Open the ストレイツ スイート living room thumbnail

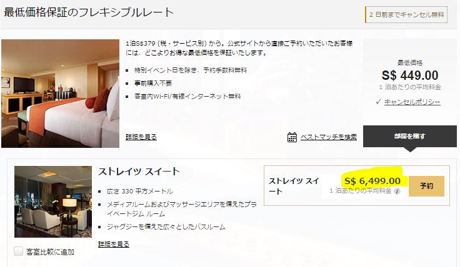point(53,201)
